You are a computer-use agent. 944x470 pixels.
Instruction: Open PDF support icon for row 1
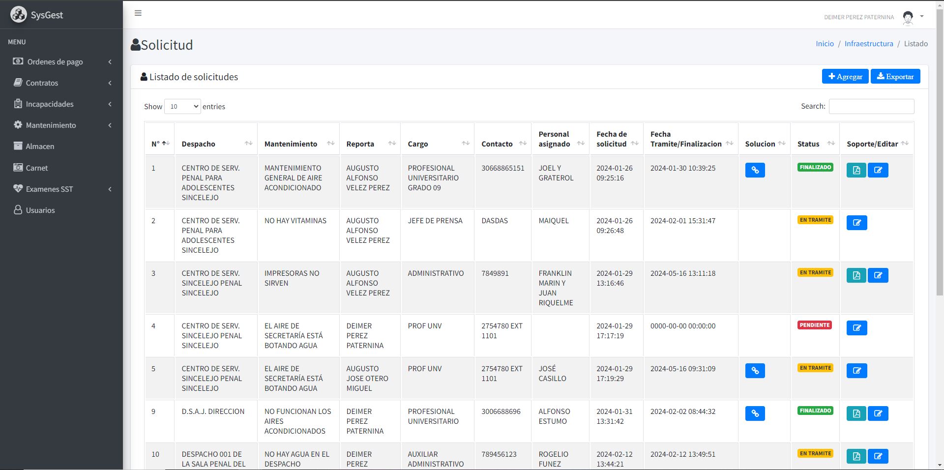pos(856,170)
